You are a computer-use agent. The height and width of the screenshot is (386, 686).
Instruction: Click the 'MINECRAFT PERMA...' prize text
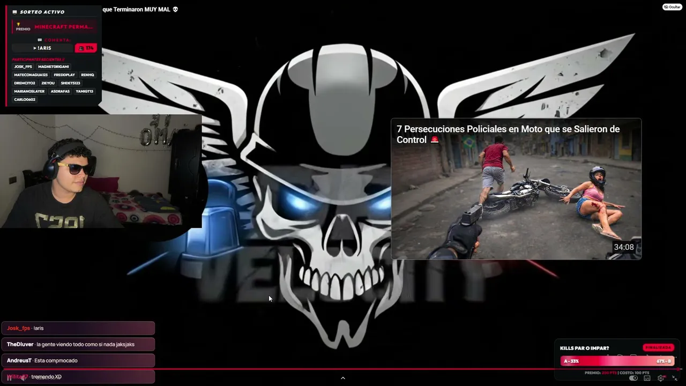[64, 27]
